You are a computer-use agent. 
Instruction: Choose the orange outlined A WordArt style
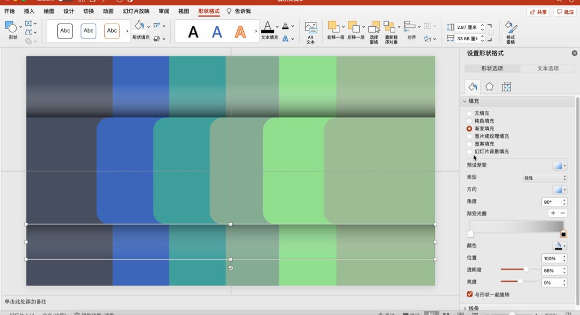241,32
